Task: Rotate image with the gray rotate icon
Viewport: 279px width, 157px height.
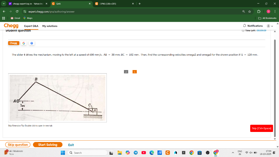Action: pos(126,72)
